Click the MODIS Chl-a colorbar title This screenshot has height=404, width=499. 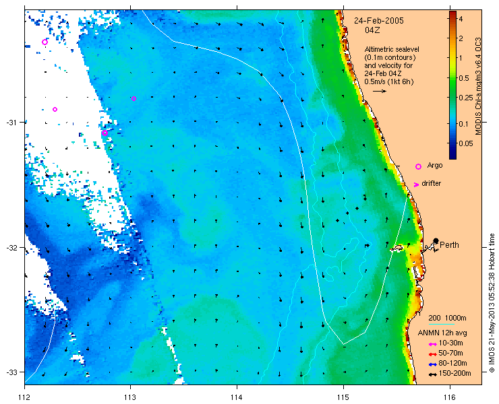478,86
